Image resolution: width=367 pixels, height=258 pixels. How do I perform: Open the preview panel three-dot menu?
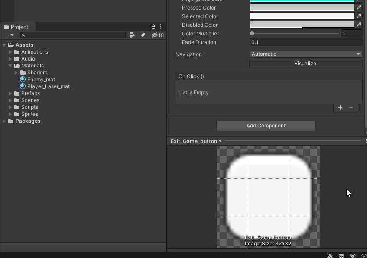tap(366, 141)
